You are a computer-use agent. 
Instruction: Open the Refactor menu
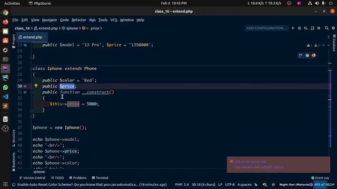coord(79,20)
